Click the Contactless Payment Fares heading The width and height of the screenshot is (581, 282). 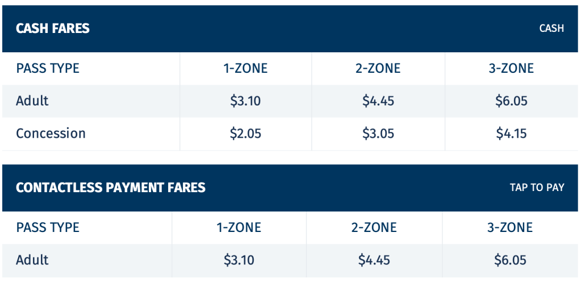pyautogui.click(x=111, y=188)
